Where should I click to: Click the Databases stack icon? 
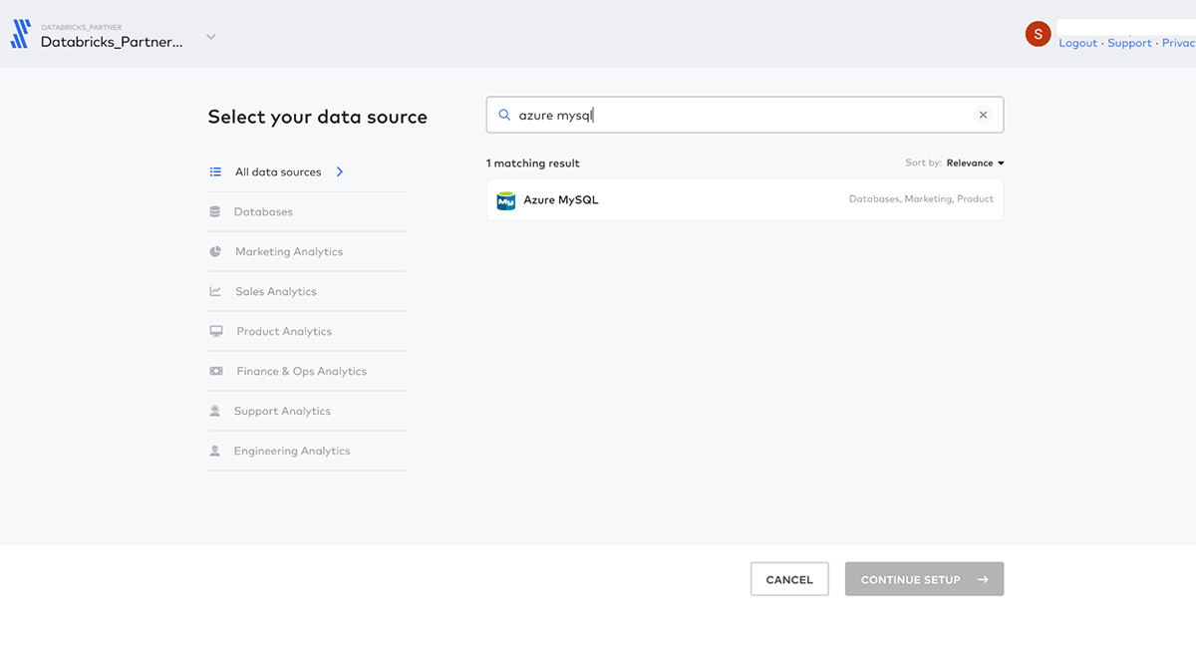tap(215, 212)
